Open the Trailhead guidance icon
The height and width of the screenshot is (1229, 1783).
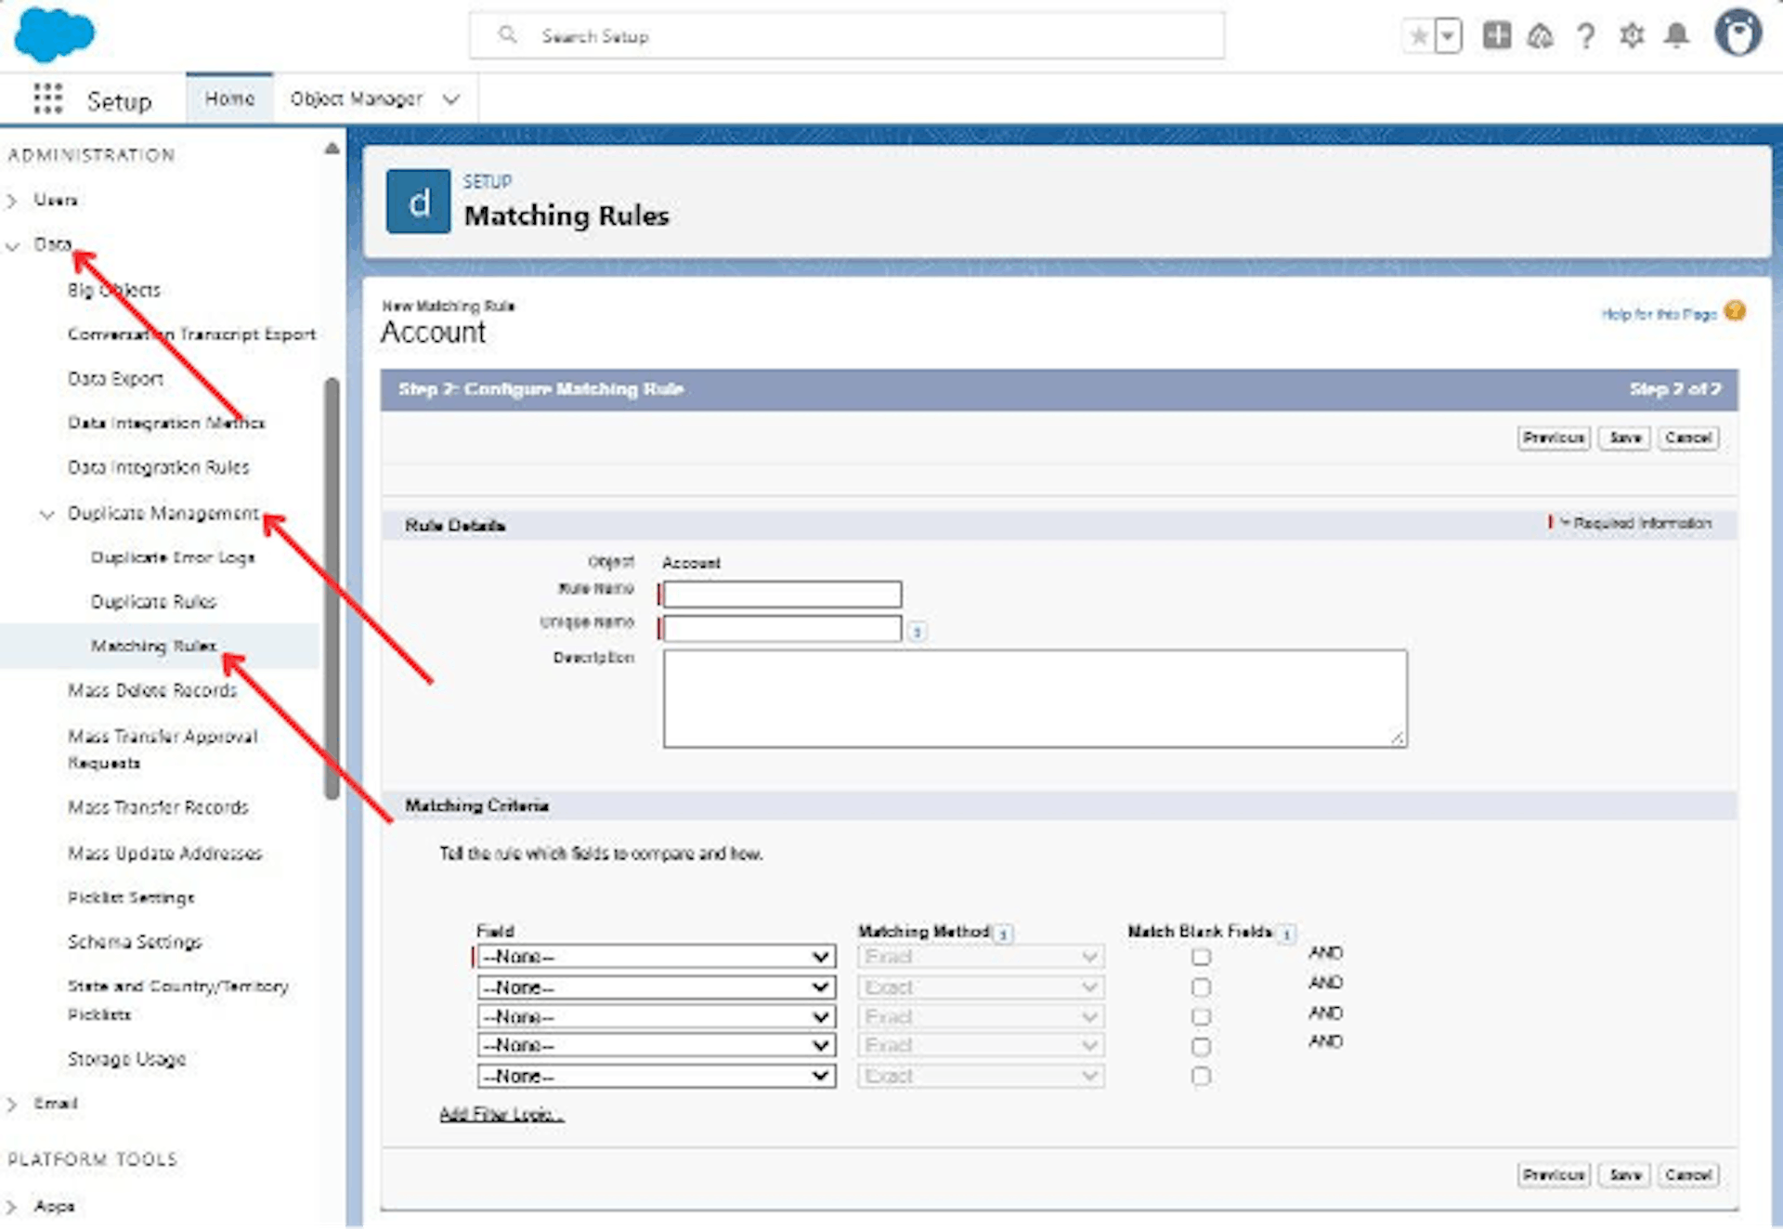1541,35
